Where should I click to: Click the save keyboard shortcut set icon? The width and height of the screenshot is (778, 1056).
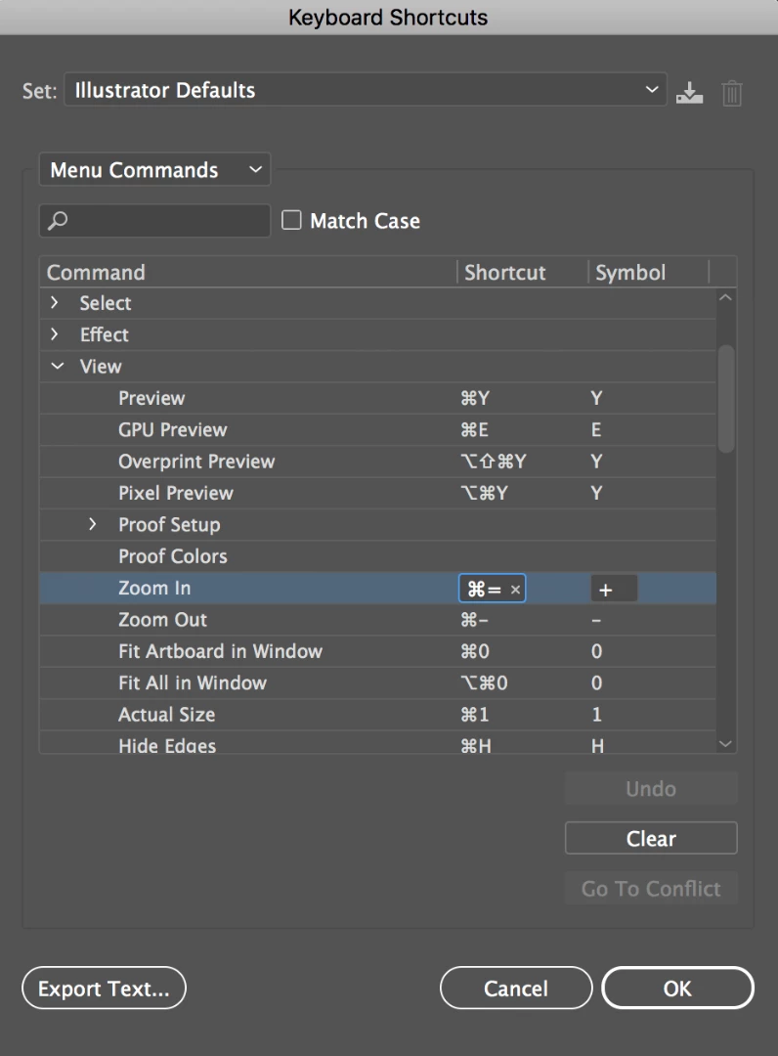(x=690, y=93)
